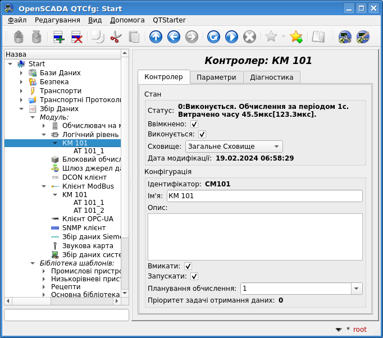The image size is (383, 338).
Task: Toggle the Виконується checkbox
Action: point(202,134)
